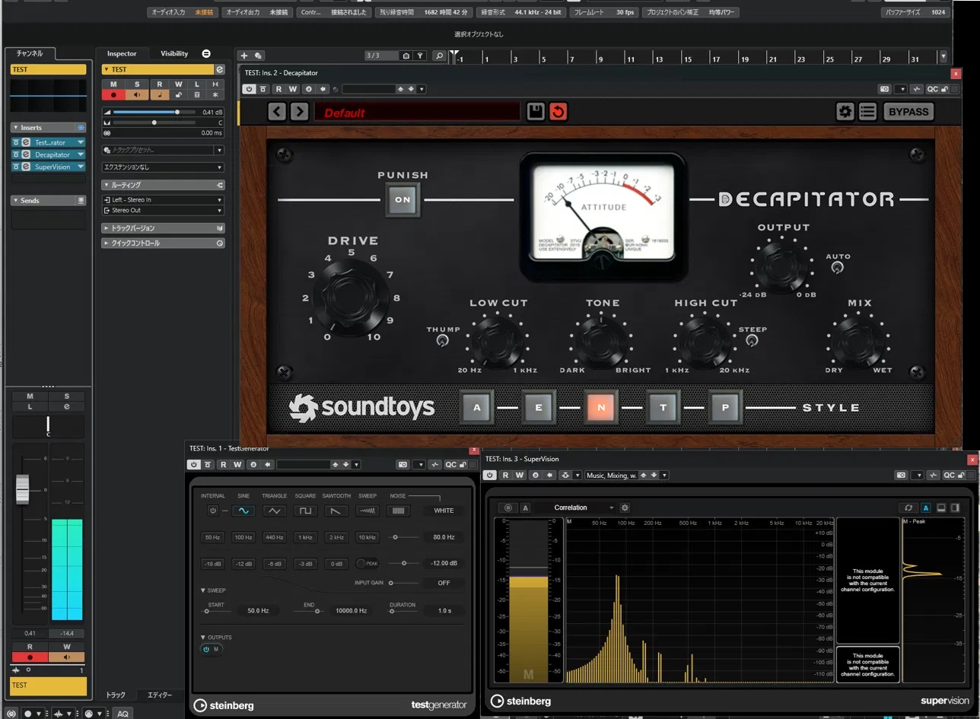Open the Inspector setup icon beside Visibility

[206, 53]
